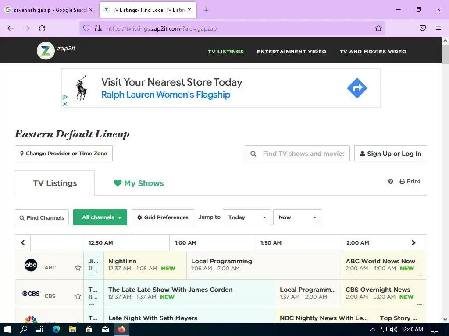This screenshot has width=449, height=336.
Task: Open TV LISTINGS in the top navigation
Action: [226, 52]
